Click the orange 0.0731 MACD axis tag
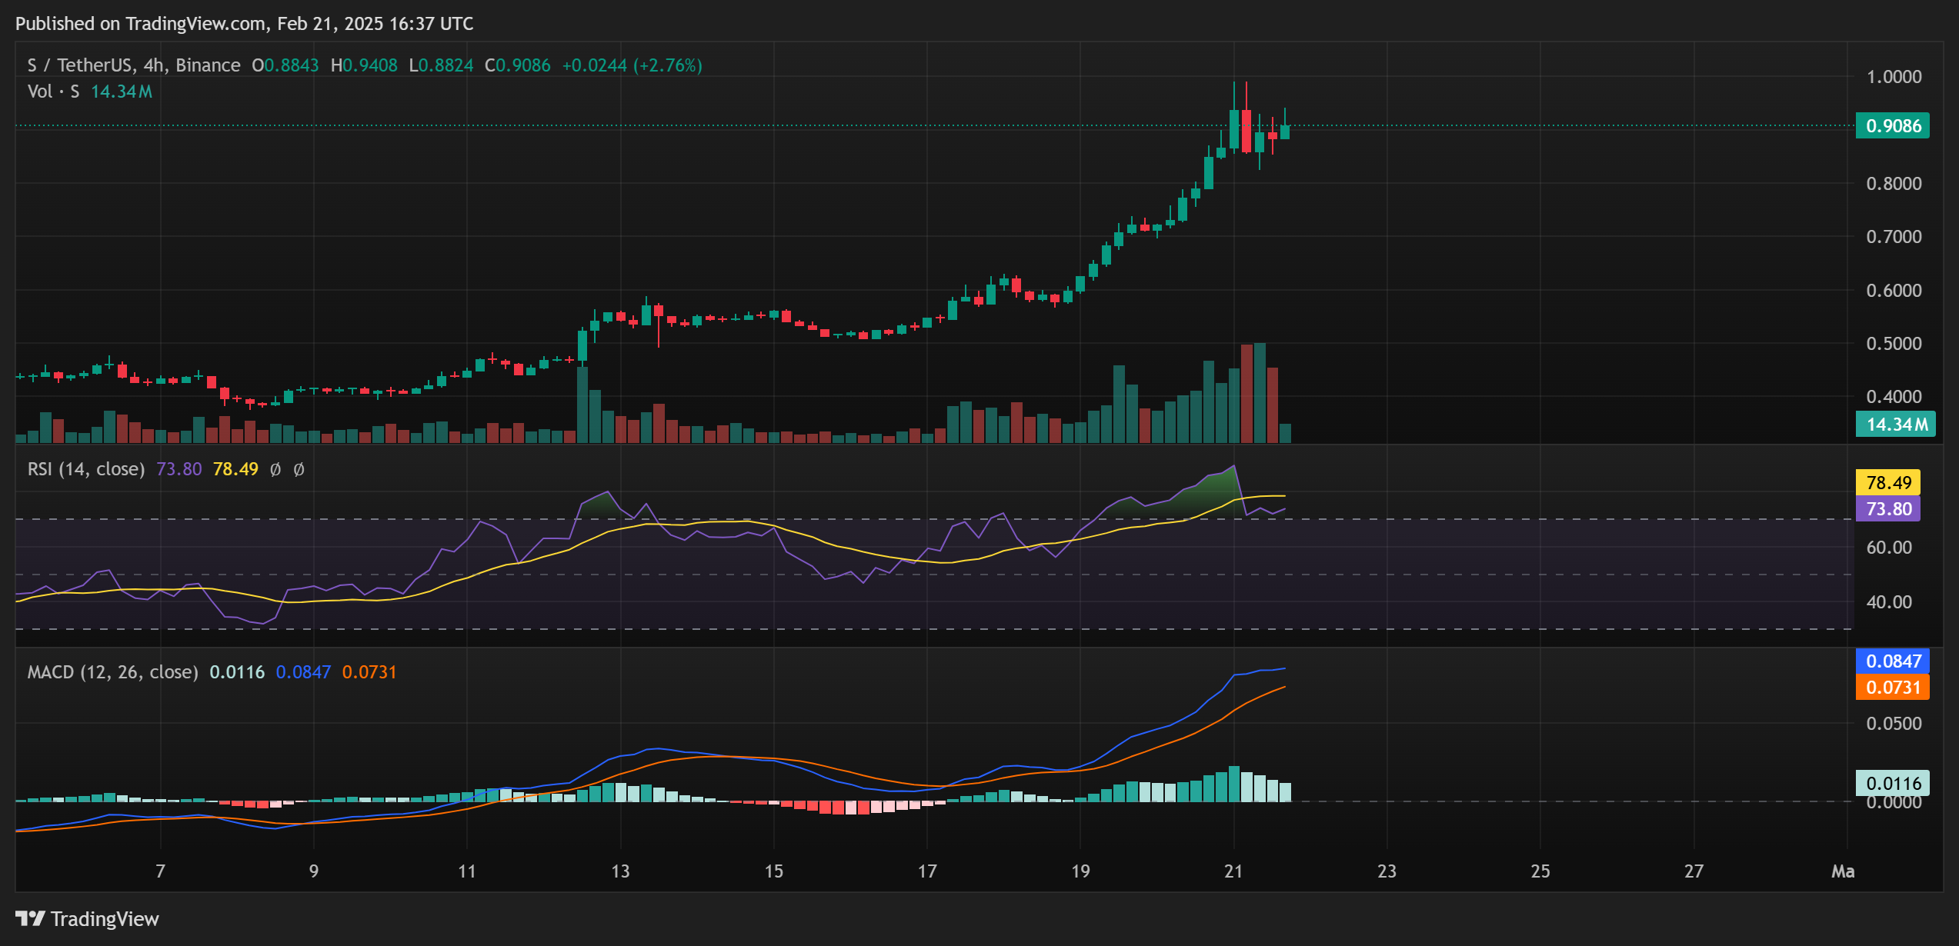The image size is (1959, 946). tap(1892, 687)
